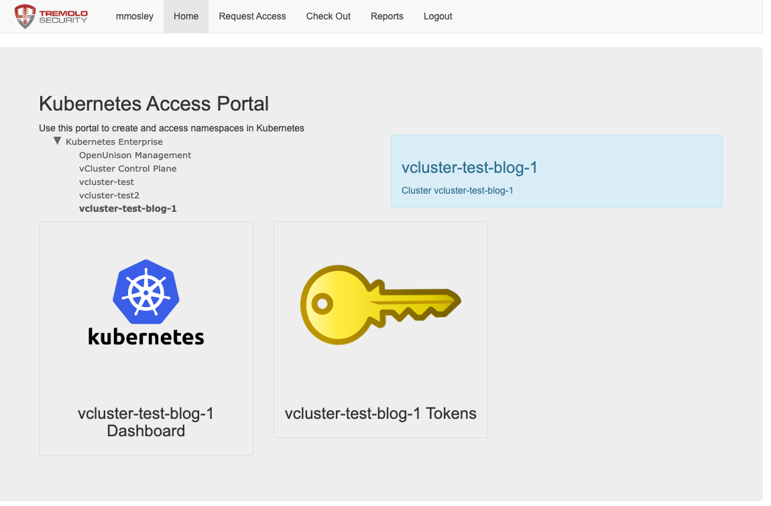Go to Request Access page
This screenshot has height=506, width=771.
click(x=252, y=16)
